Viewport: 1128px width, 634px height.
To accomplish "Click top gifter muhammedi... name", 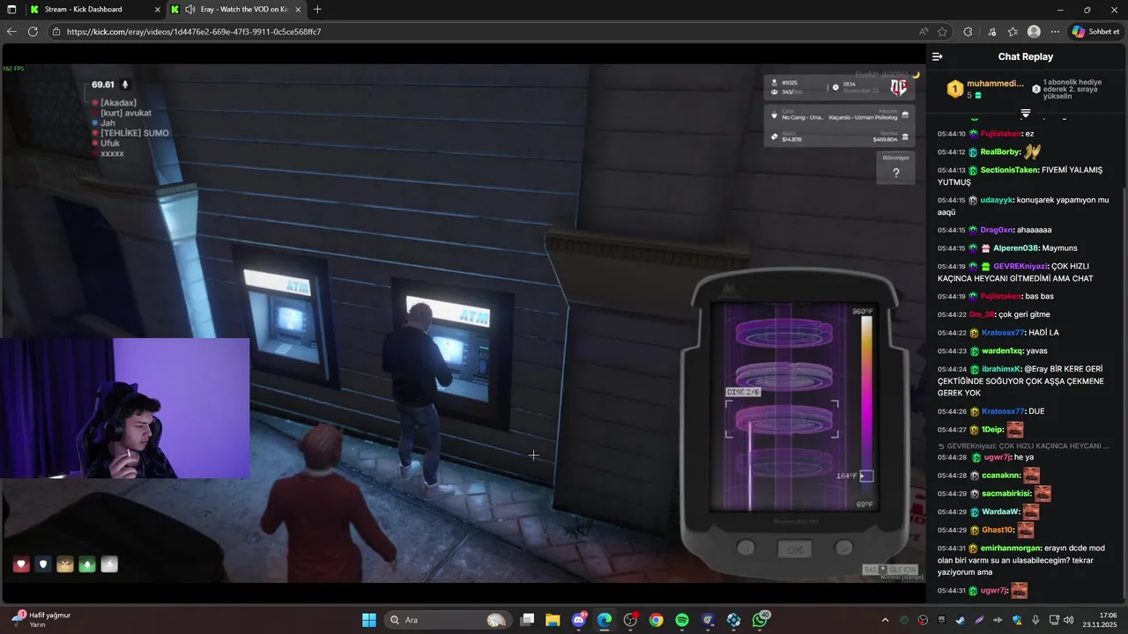I will click(x=995, y=84).
